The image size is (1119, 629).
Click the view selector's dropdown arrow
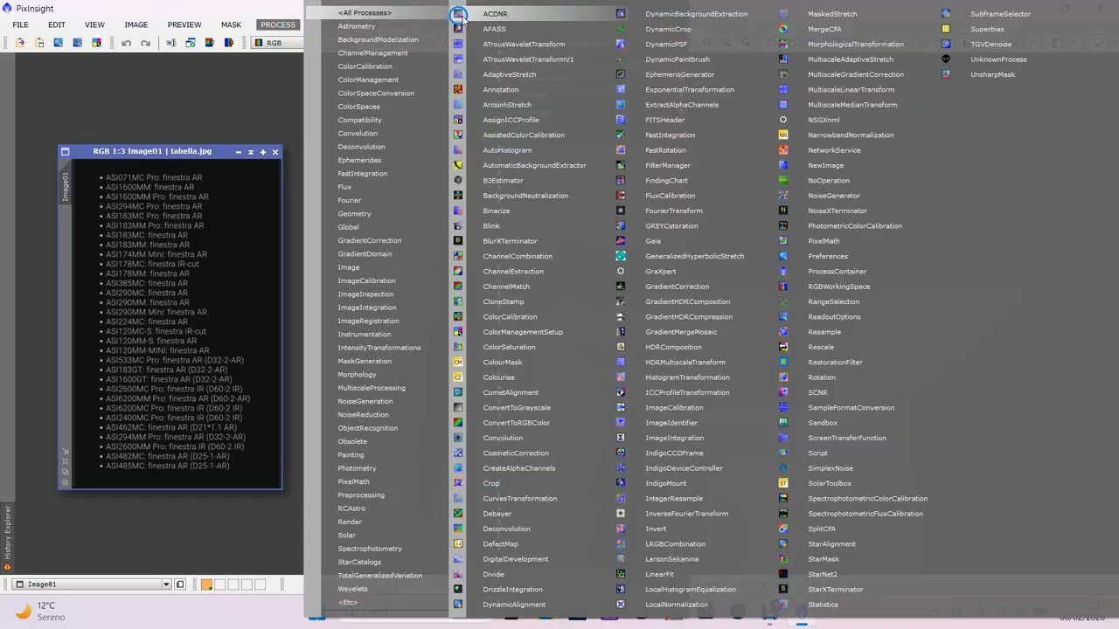(x=165, y=584)
